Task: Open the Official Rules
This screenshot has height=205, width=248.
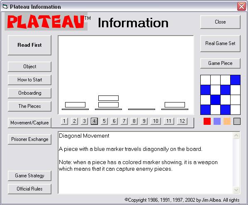Action: 29,189
